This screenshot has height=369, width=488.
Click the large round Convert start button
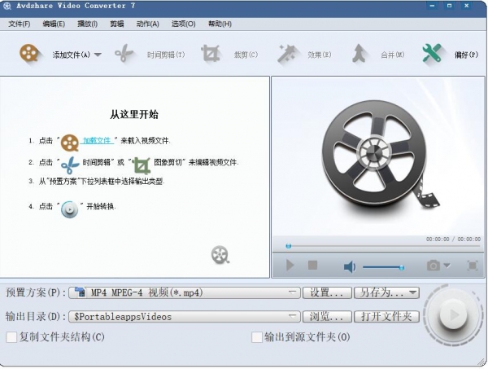[x=454, y=314]
